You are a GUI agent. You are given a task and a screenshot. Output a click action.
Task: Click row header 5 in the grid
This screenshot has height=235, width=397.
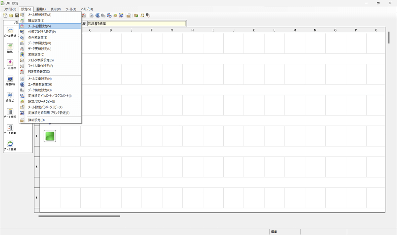click(37, 167)
